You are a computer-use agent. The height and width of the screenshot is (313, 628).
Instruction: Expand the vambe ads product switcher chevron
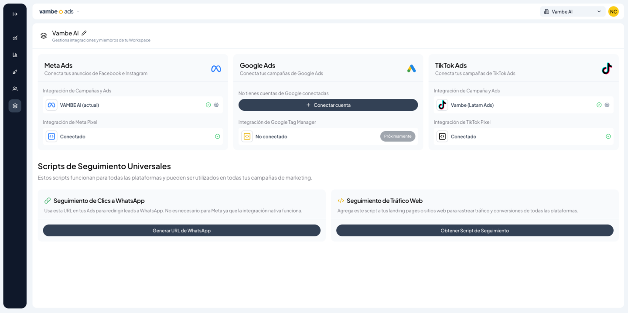pyautogui.click(x=78, y=12)
